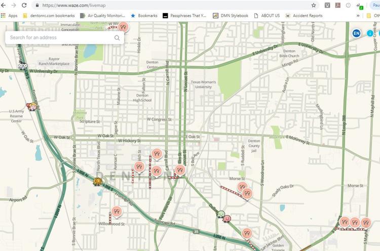Bookmark this page with the star icon
Viewport: 380px width, 251px height.
click(x=314, y=5)
